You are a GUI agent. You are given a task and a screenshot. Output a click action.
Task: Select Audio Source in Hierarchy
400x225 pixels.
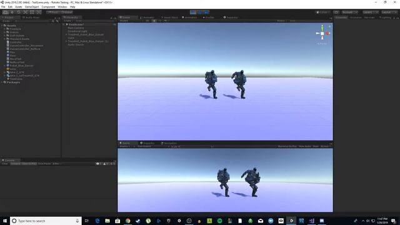pyautogui.click(x=76, y=44)
